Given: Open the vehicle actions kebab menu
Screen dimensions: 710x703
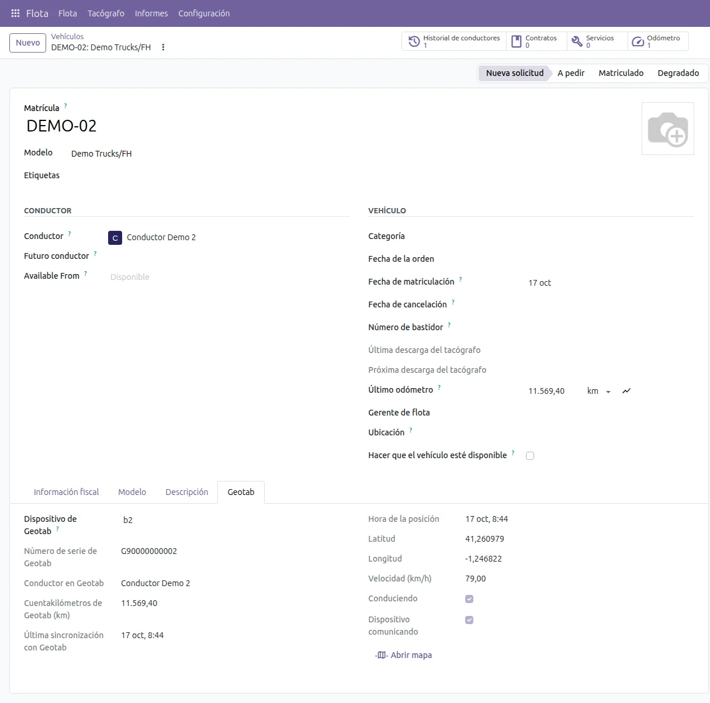Looking at the screenshot, I should pyautogui.click(x=163, y=47).
